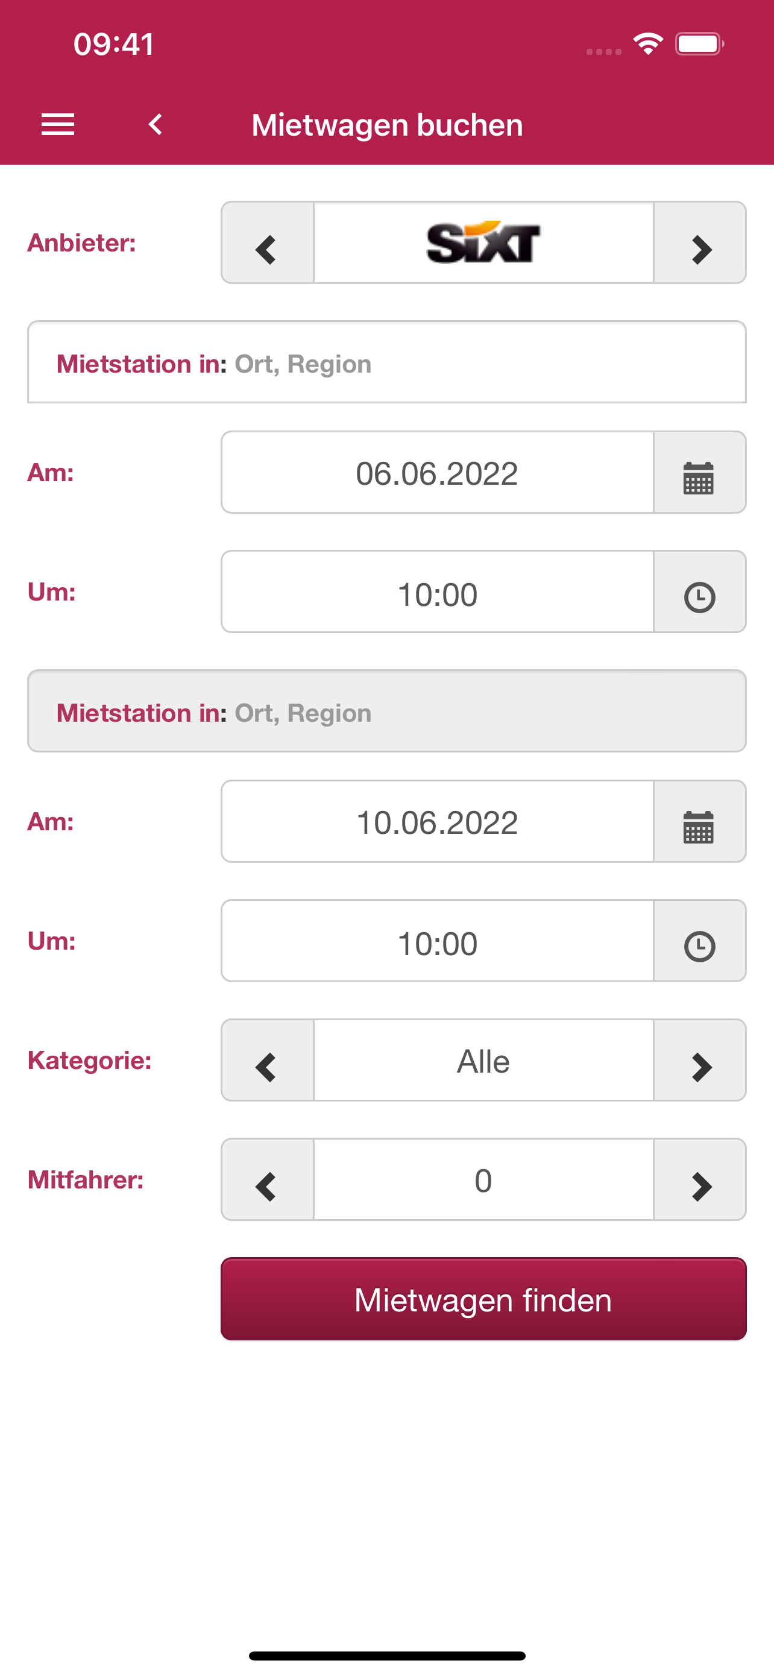Decrease the Mitfahrer count
Viewport: 774px width, 1675px height.
pyautogui.click(x=268, y=1179)
